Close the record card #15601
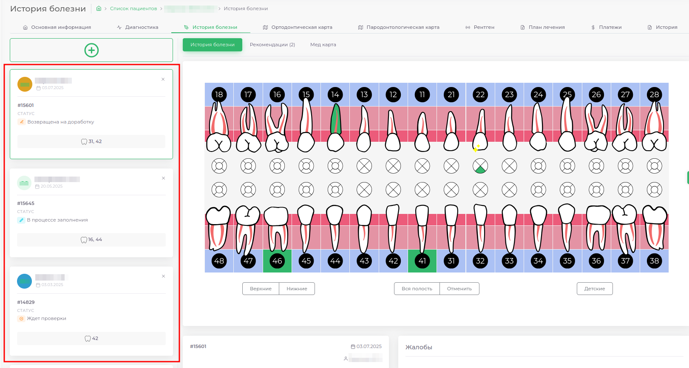689x368 pixels. 163,79
